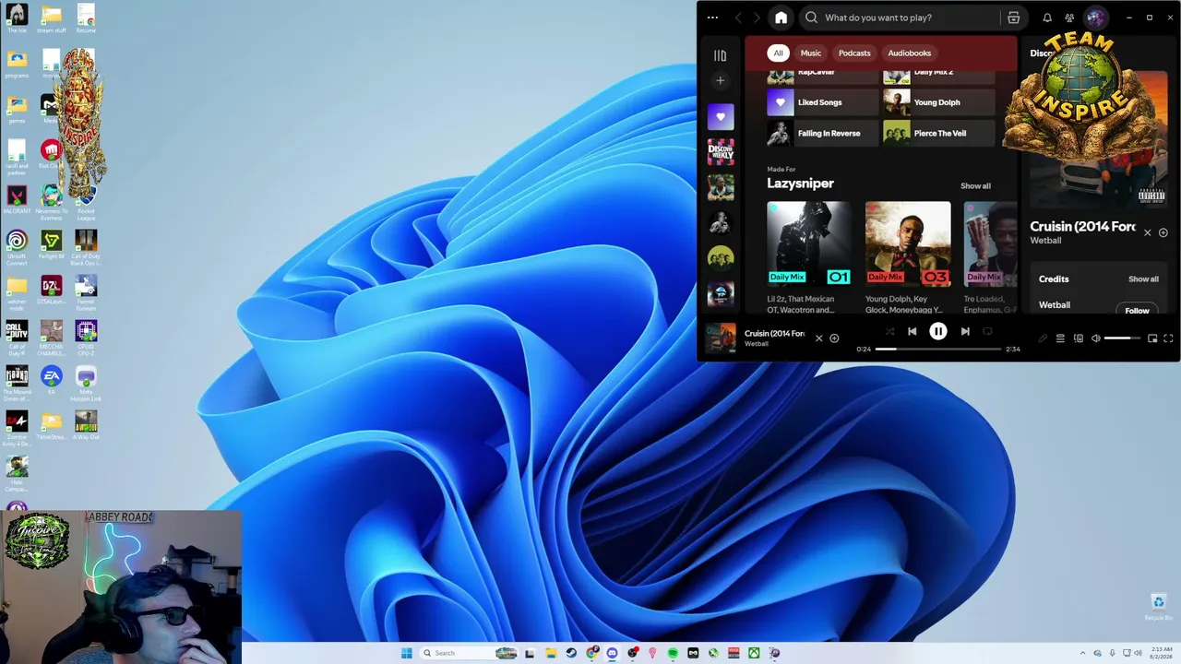Image resolution: width=1181 pixels, height=664 pixels.
Task: Pause the current song
Action: 937,331
